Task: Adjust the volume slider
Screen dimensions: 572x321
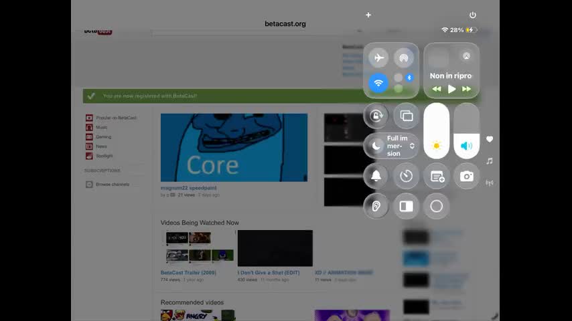Action: click(x=467, y=131)
